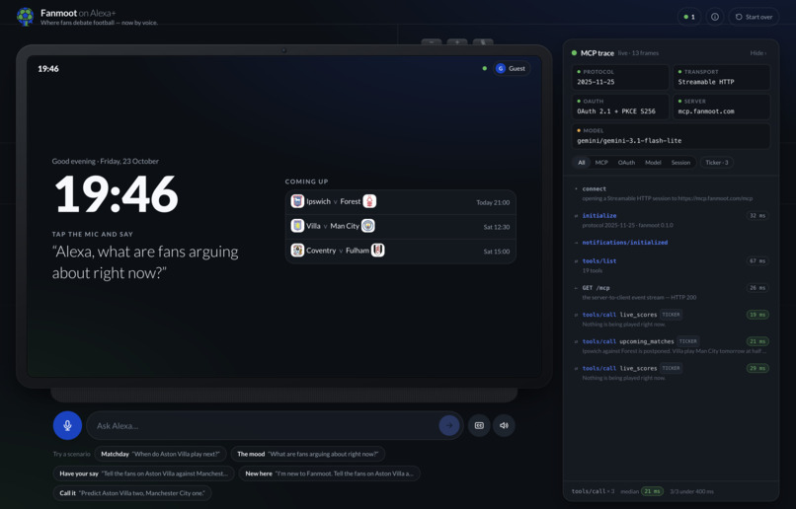Choose the Call it scenario chip
796x509 pixels.
click(132, 493)
